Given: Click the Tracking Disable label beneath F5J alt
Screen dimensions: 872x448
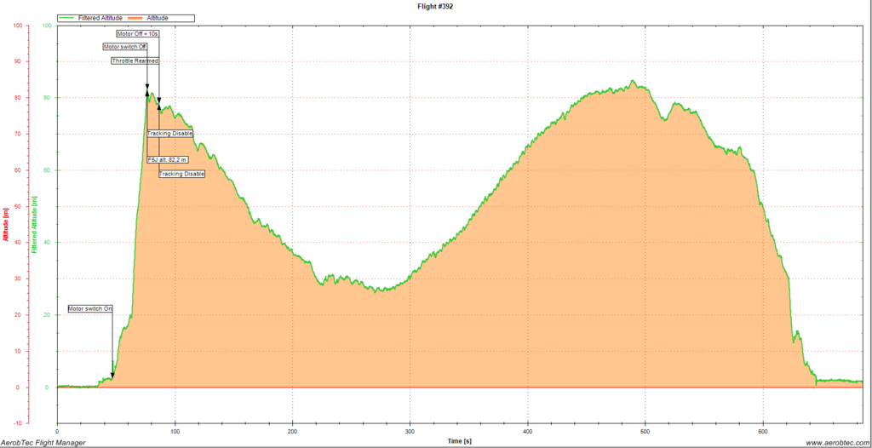Looking at the screenshot, I should (182, 174).
